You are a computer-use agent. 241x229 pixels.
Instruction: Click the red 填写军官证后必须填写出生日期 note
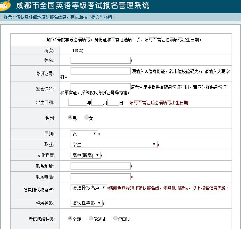(x=159, y=103)
